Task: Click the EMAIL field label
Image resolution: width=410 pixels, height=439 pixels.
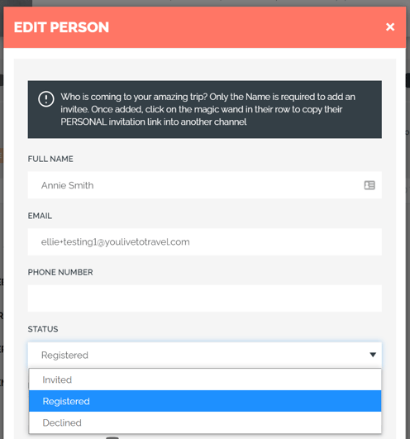Action: point(40,216)
